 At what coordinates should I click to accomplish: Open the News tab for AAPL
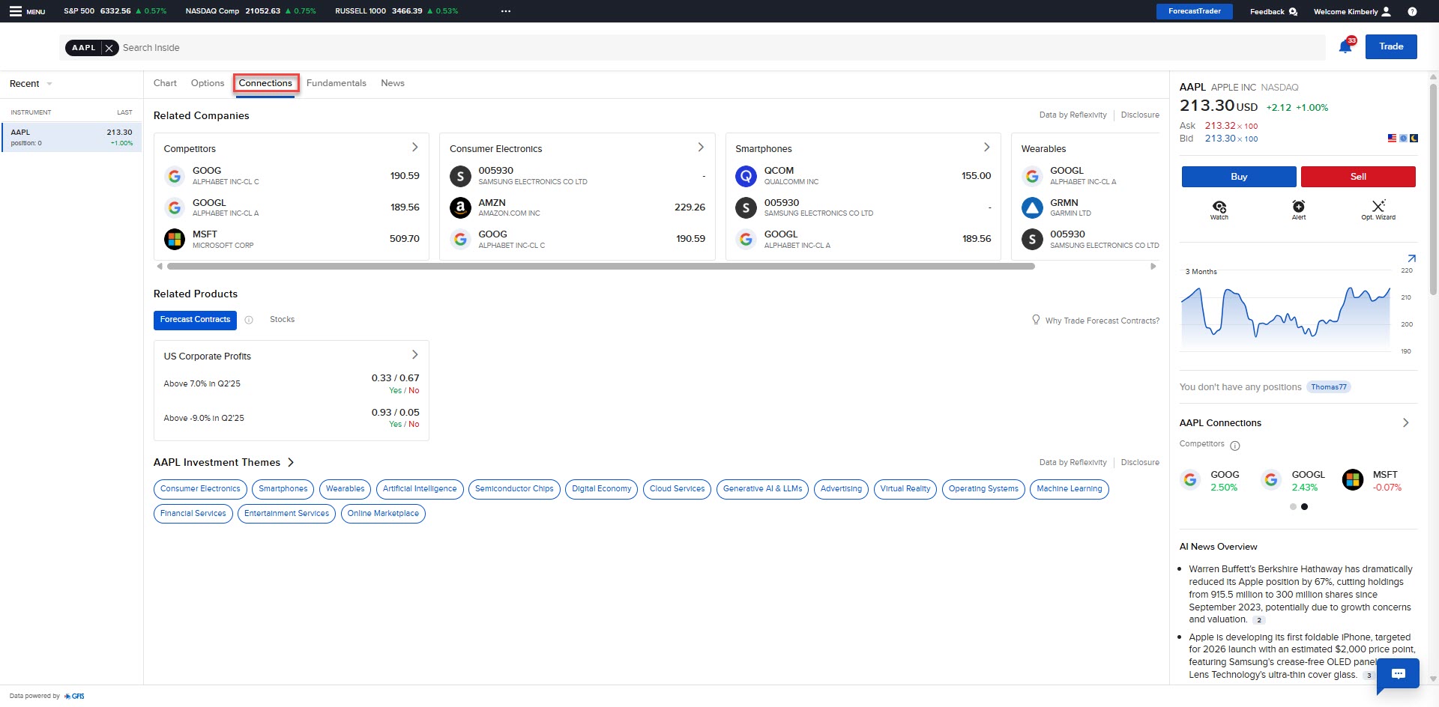pyautogui.click(x=392, y=83)
